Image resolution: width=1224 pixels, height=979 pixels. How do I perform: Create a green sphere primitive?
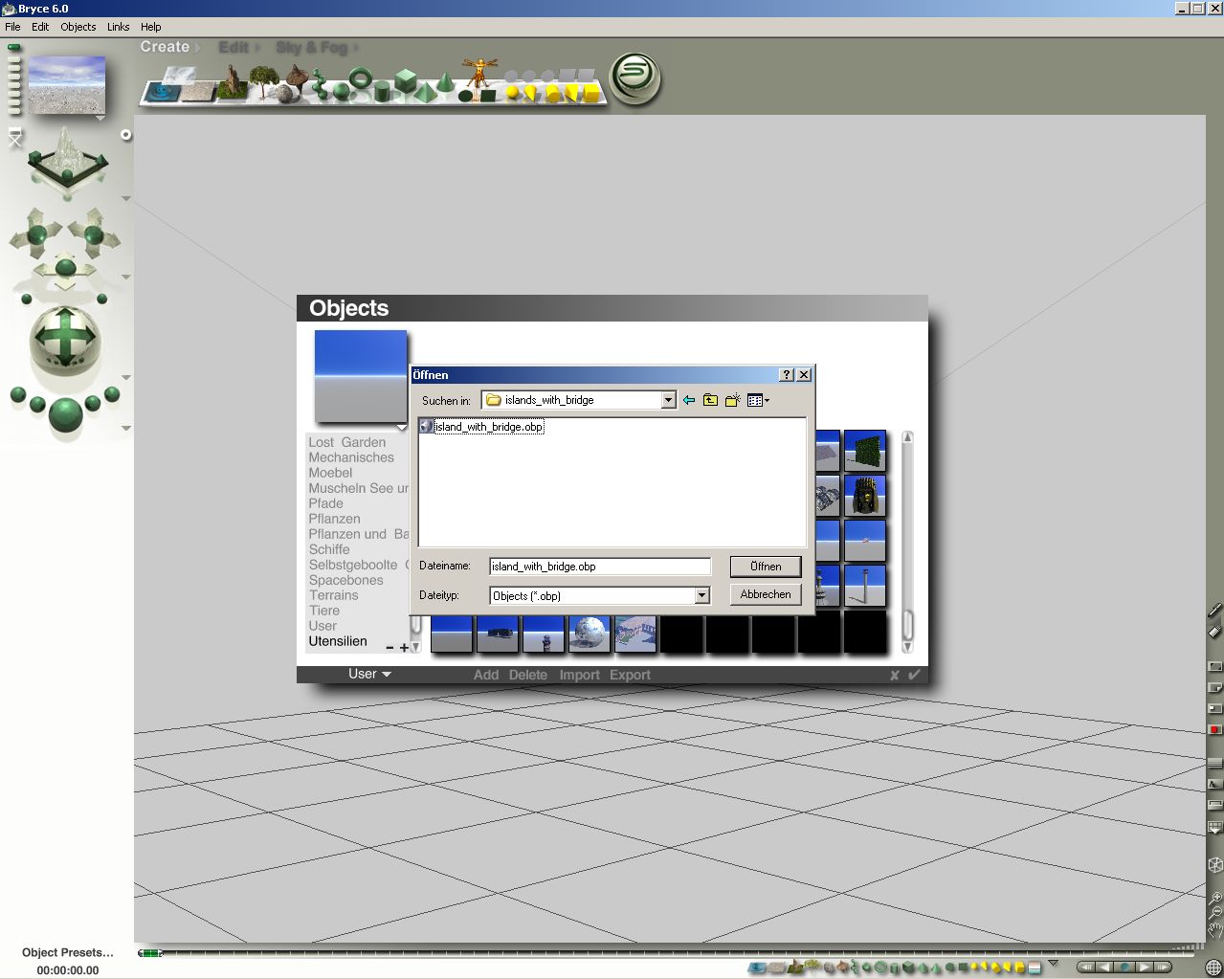[341, 92]
